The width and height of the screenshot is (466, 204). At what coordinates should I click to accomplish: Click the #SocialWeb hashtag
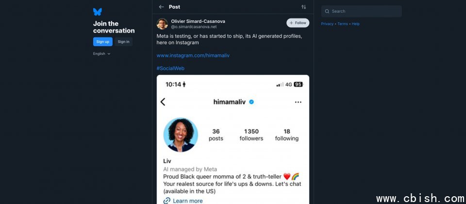tap(170, 68)
